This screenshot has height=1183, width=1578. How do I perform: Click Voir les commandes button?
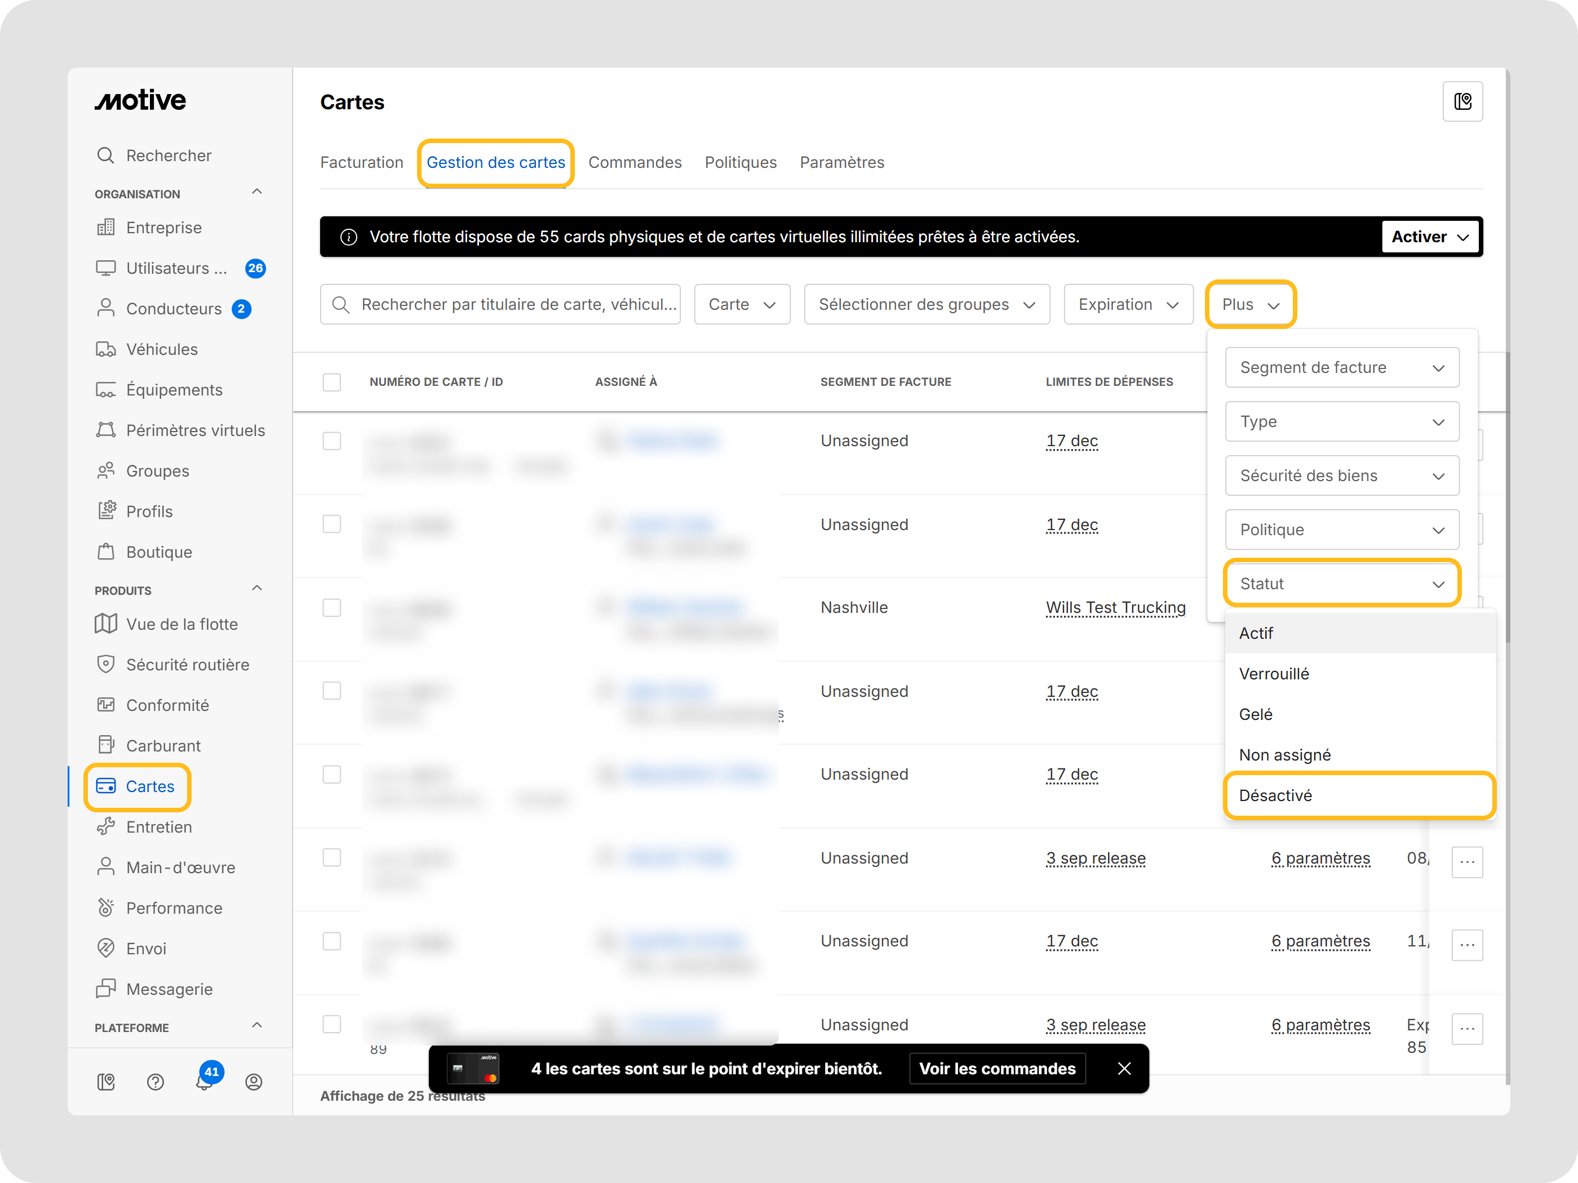tap(998, 1069)
